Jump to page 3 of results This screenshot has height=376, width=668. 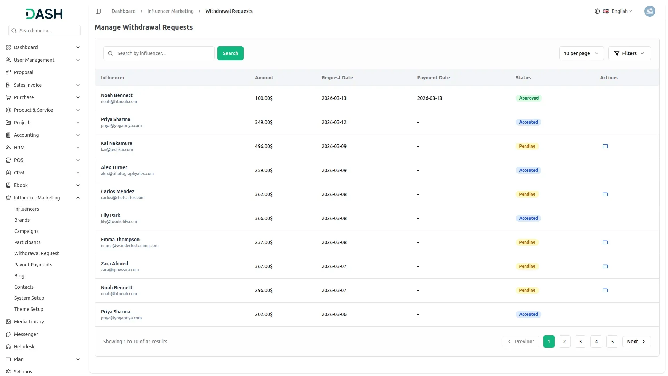point(580,342)
